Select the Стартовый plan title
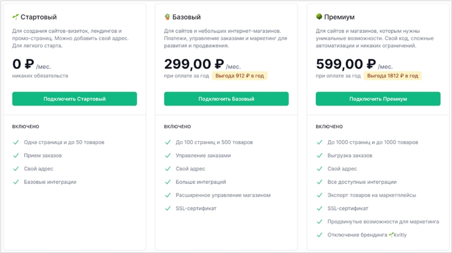The image size is (452, 253). [39, 17]
